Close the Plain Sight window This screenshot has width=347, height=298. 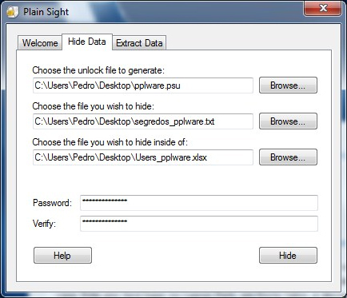[323, 8]
